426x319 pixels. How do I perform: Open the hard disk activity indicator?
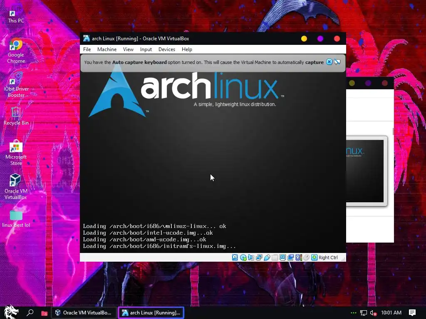tap(235, 258)
